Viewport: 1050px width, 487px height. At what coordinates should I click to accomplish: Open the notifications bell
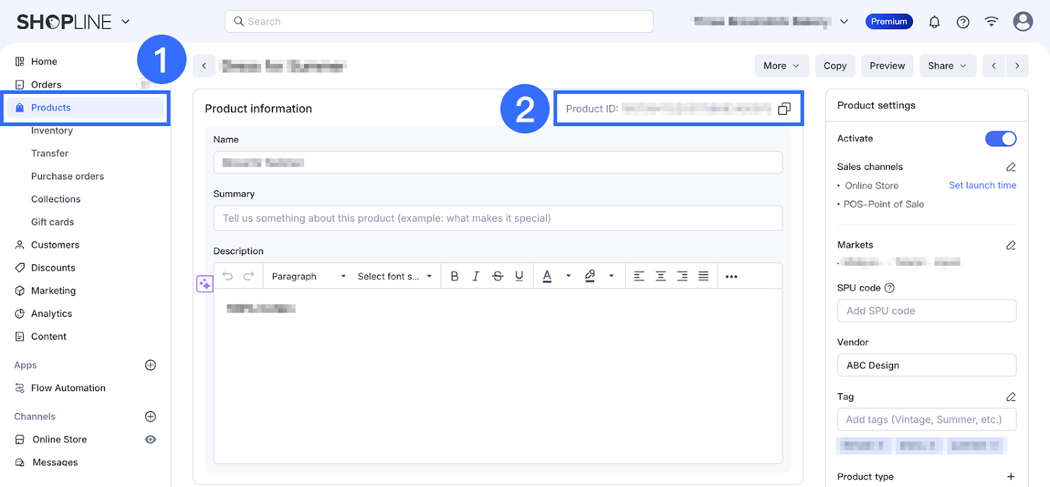pos(934,22)
